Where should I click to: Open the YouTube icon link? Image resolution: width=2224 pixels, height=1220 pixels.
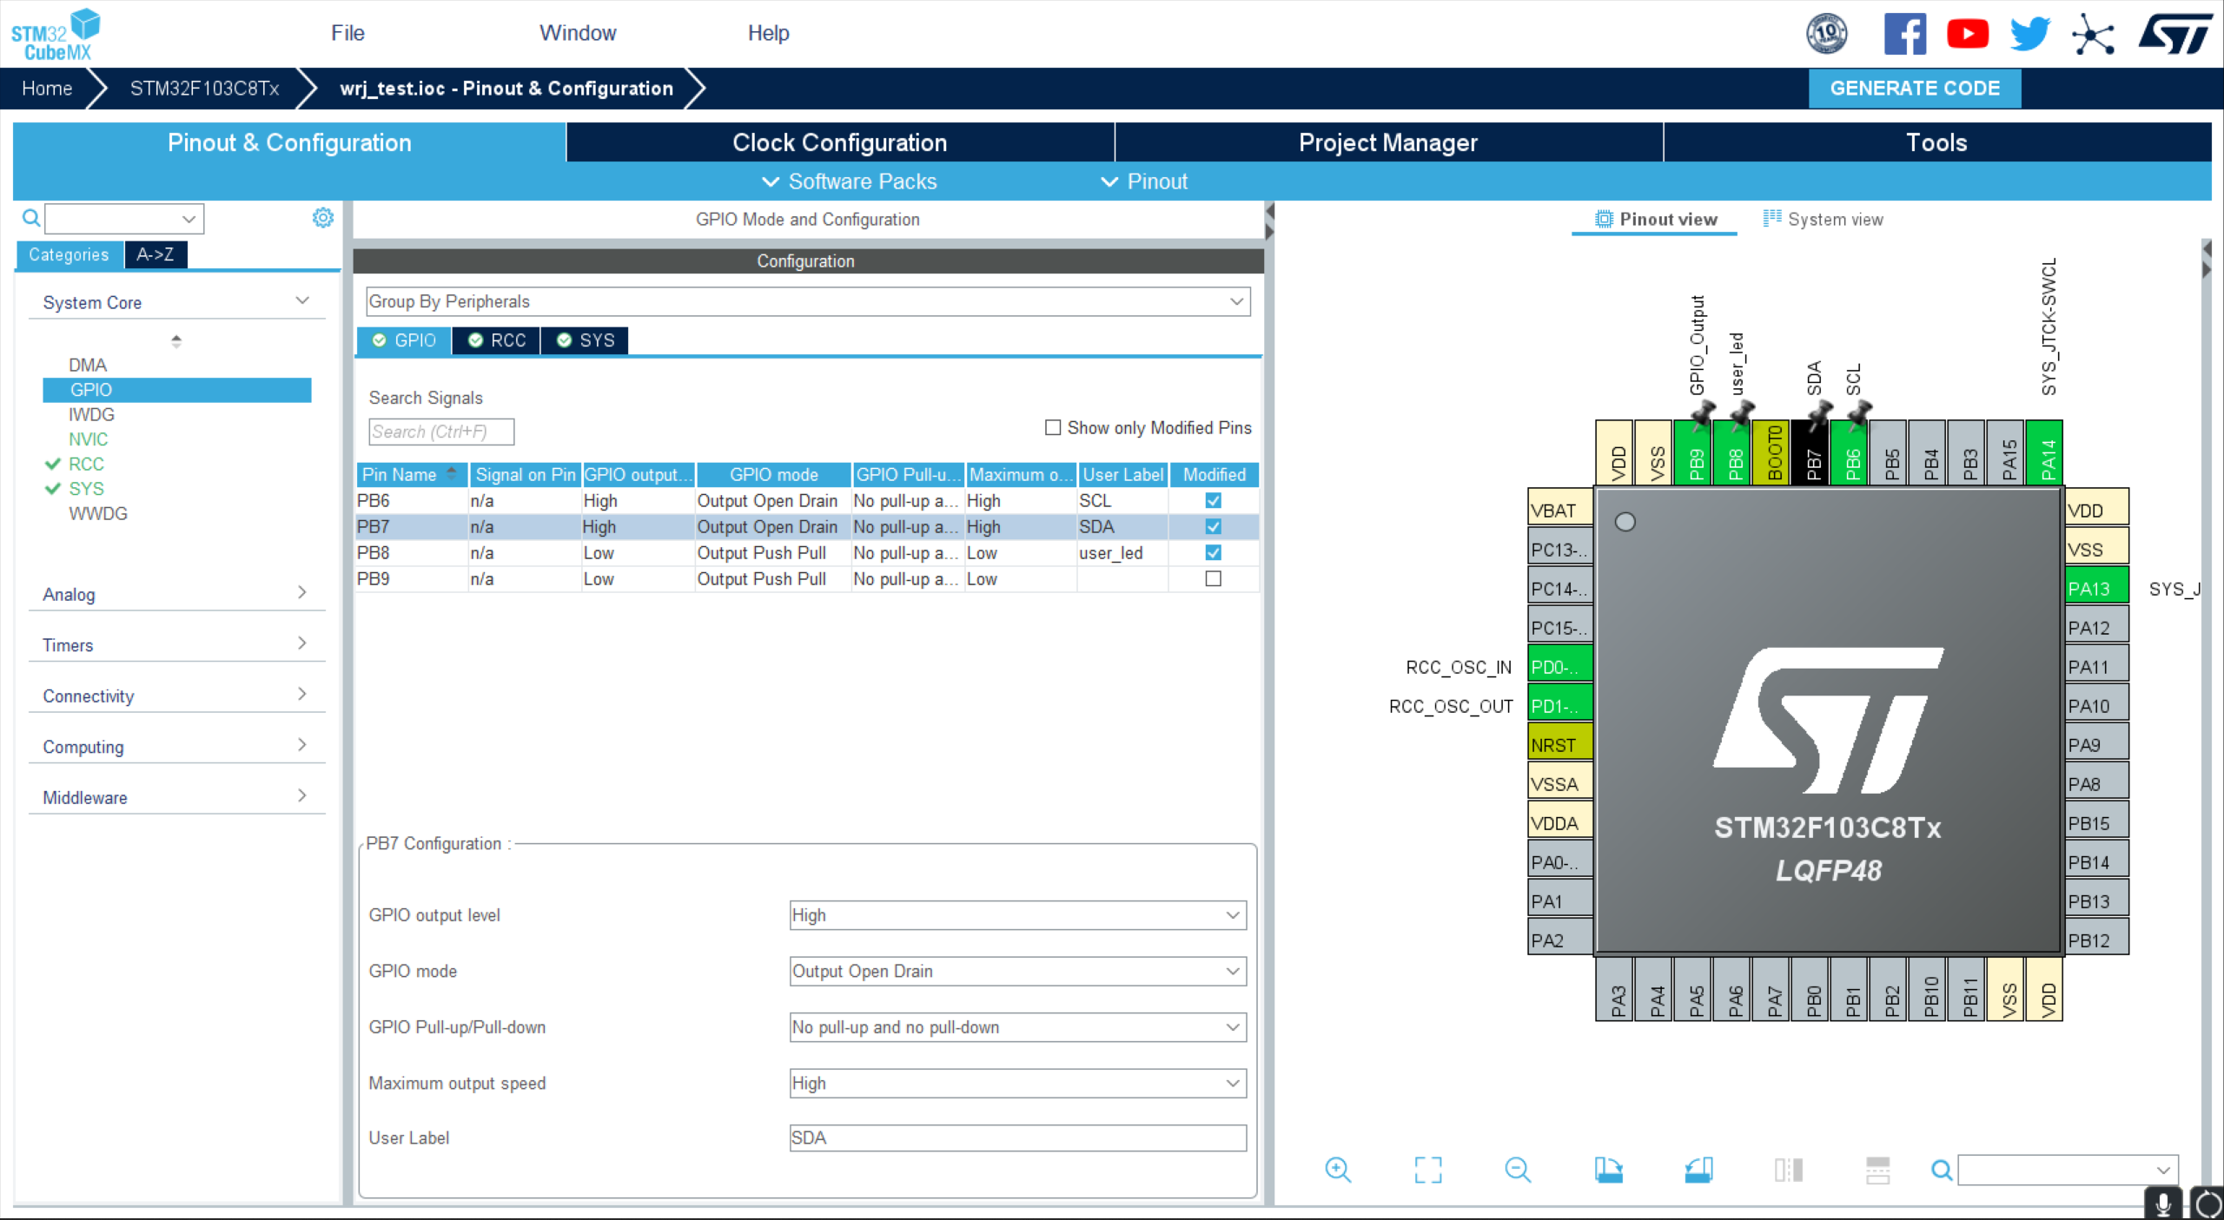1968,35
